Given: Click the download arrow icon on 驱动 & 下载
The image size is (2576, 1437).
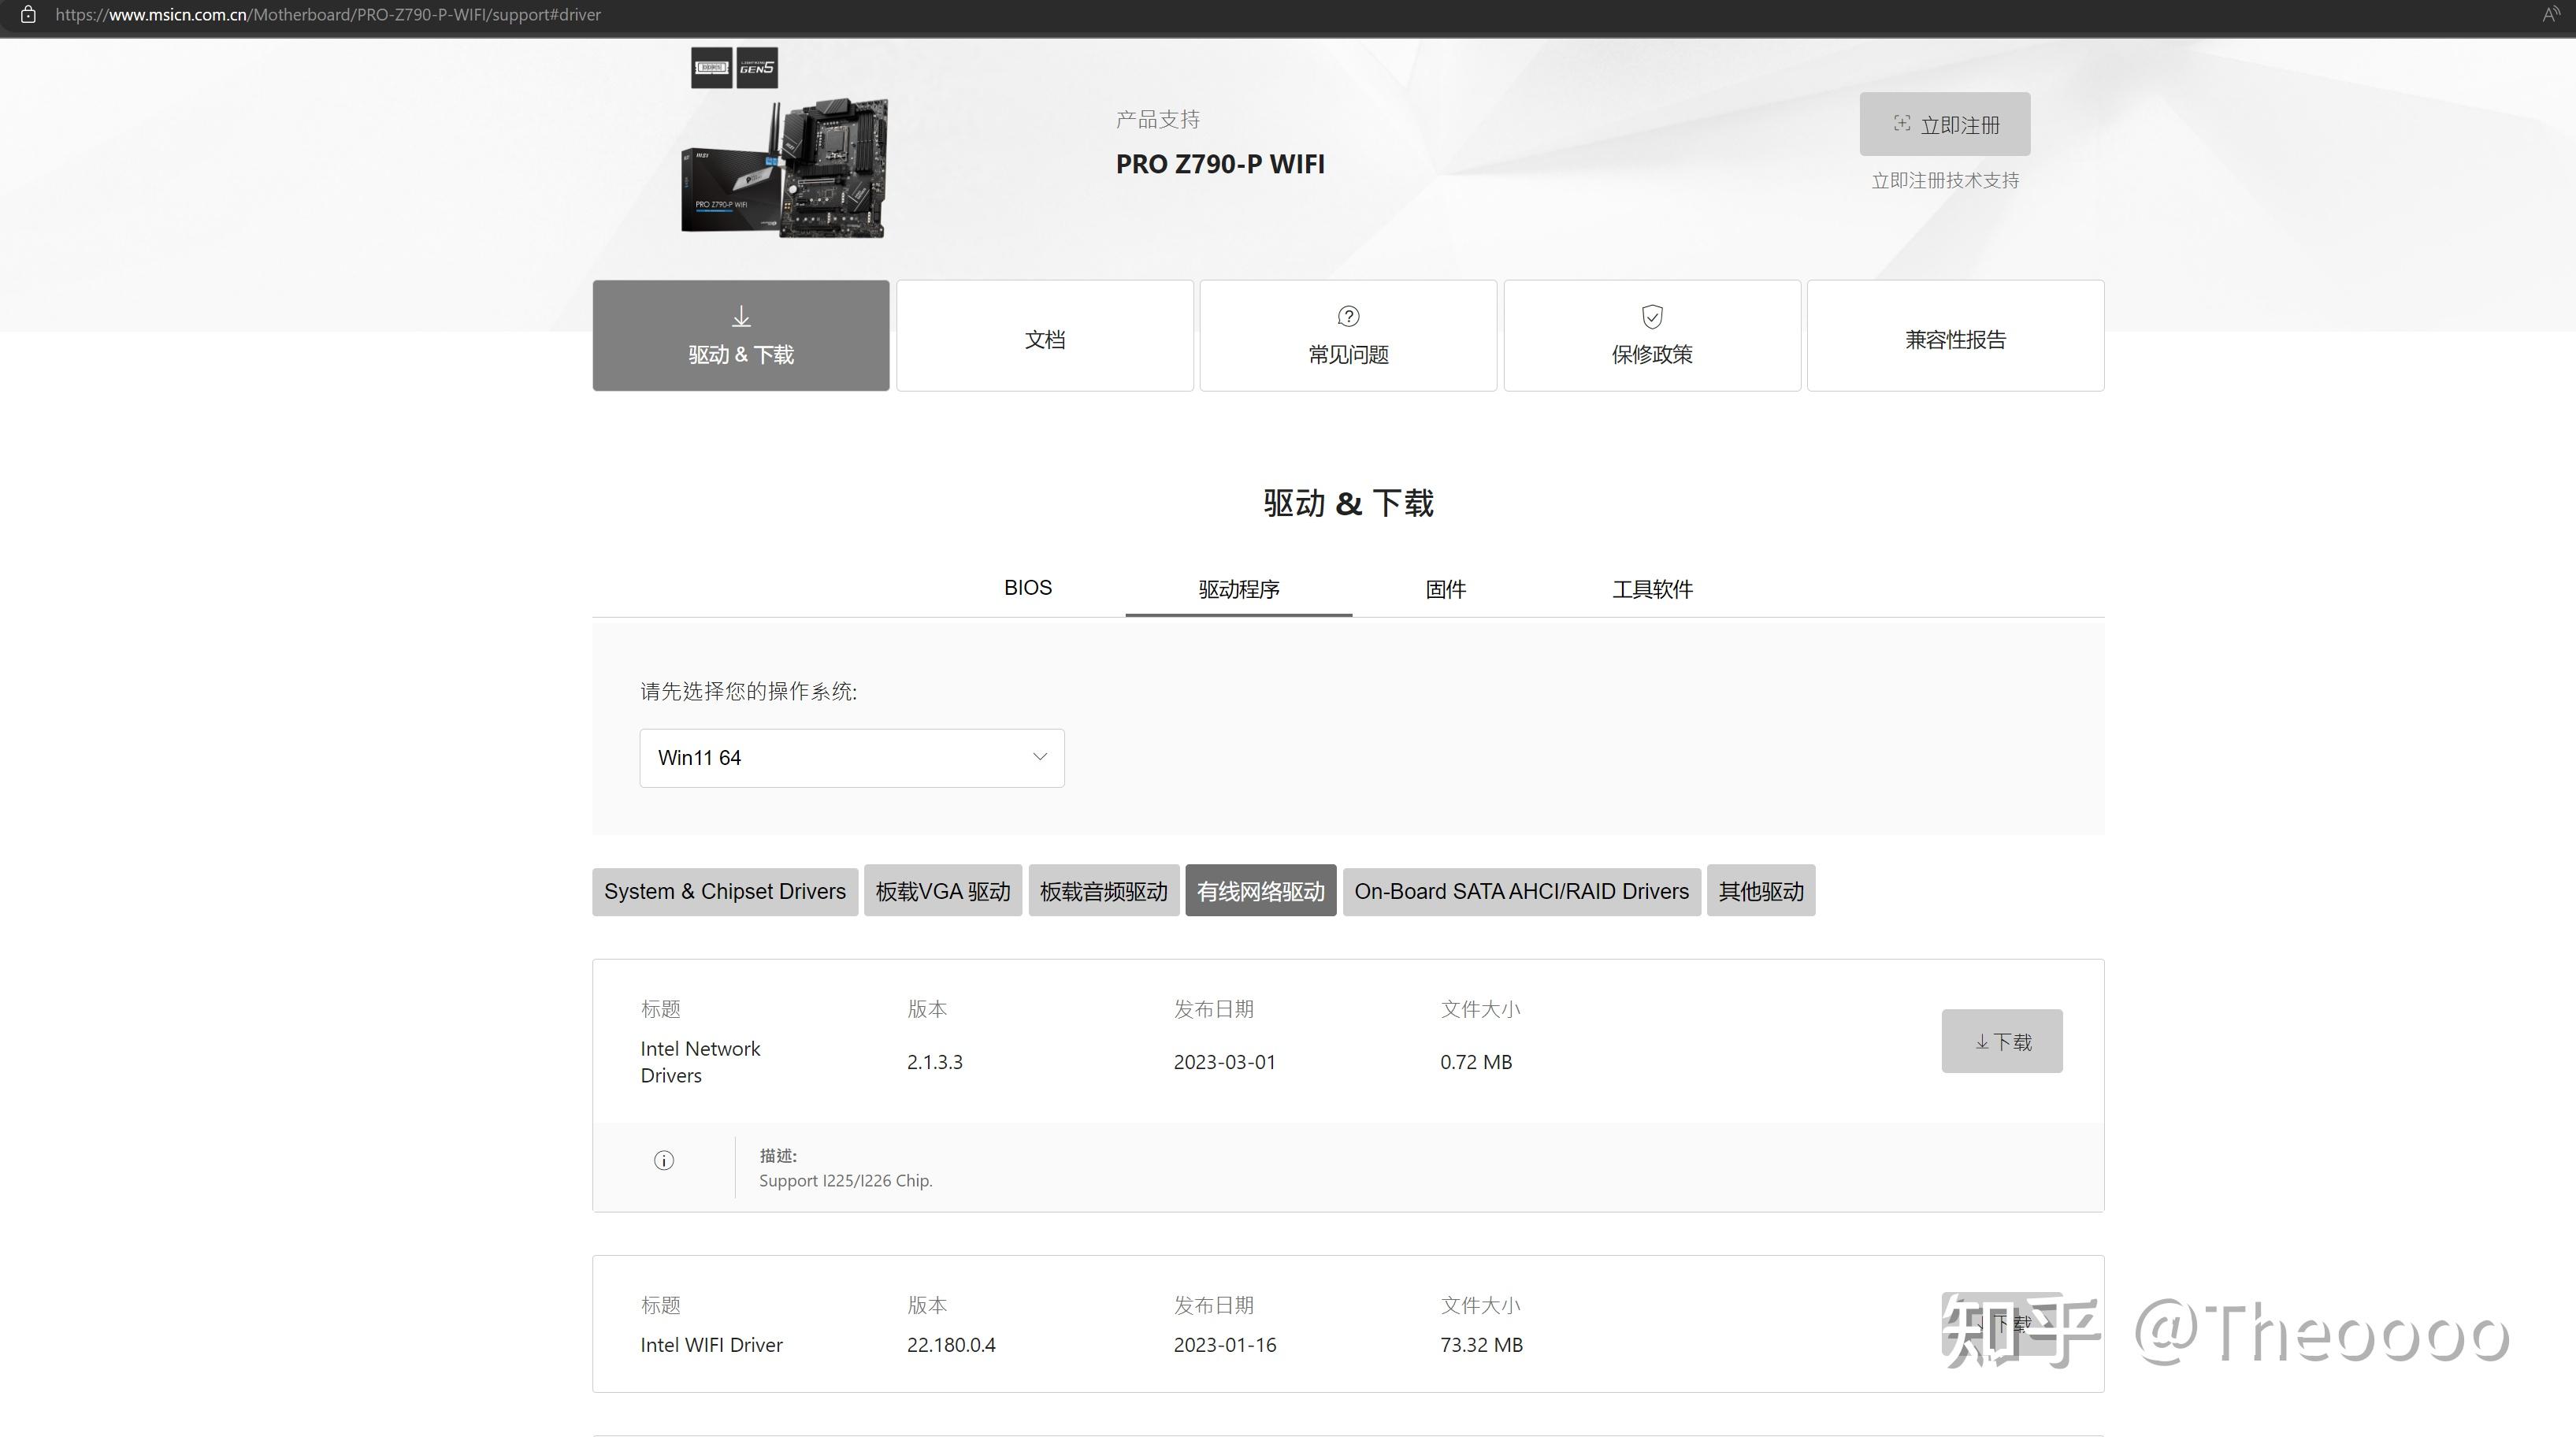Looking at the screenshot, I should [x=741, y=317].
